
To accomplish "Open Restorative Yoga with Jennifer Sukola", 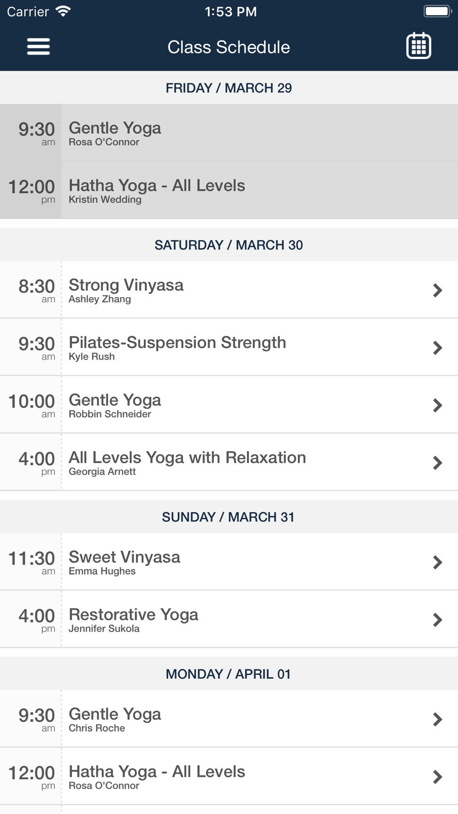I will (229, 619).
